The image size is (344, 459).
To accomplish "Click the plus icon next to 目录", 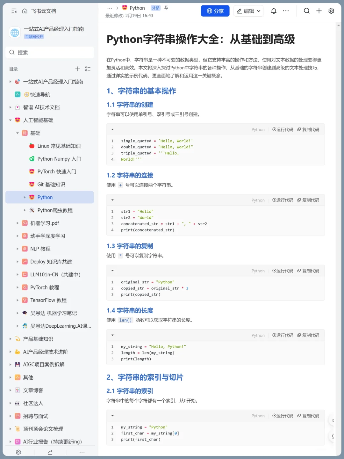I will click(x=77, y=69).
